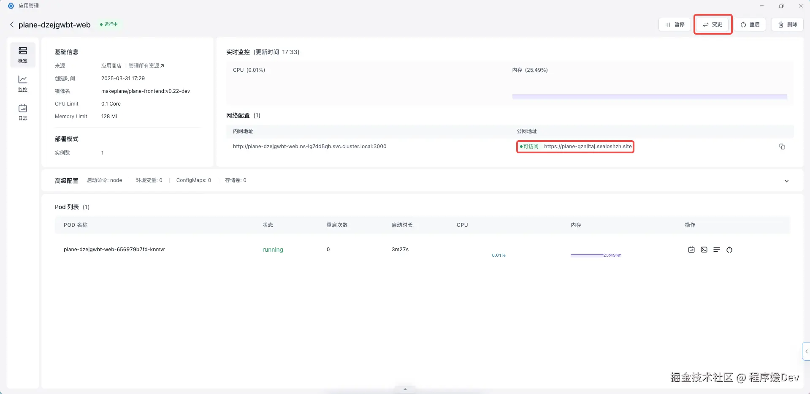Expand the 高级配置 section with the chevron

coord(787,181)
